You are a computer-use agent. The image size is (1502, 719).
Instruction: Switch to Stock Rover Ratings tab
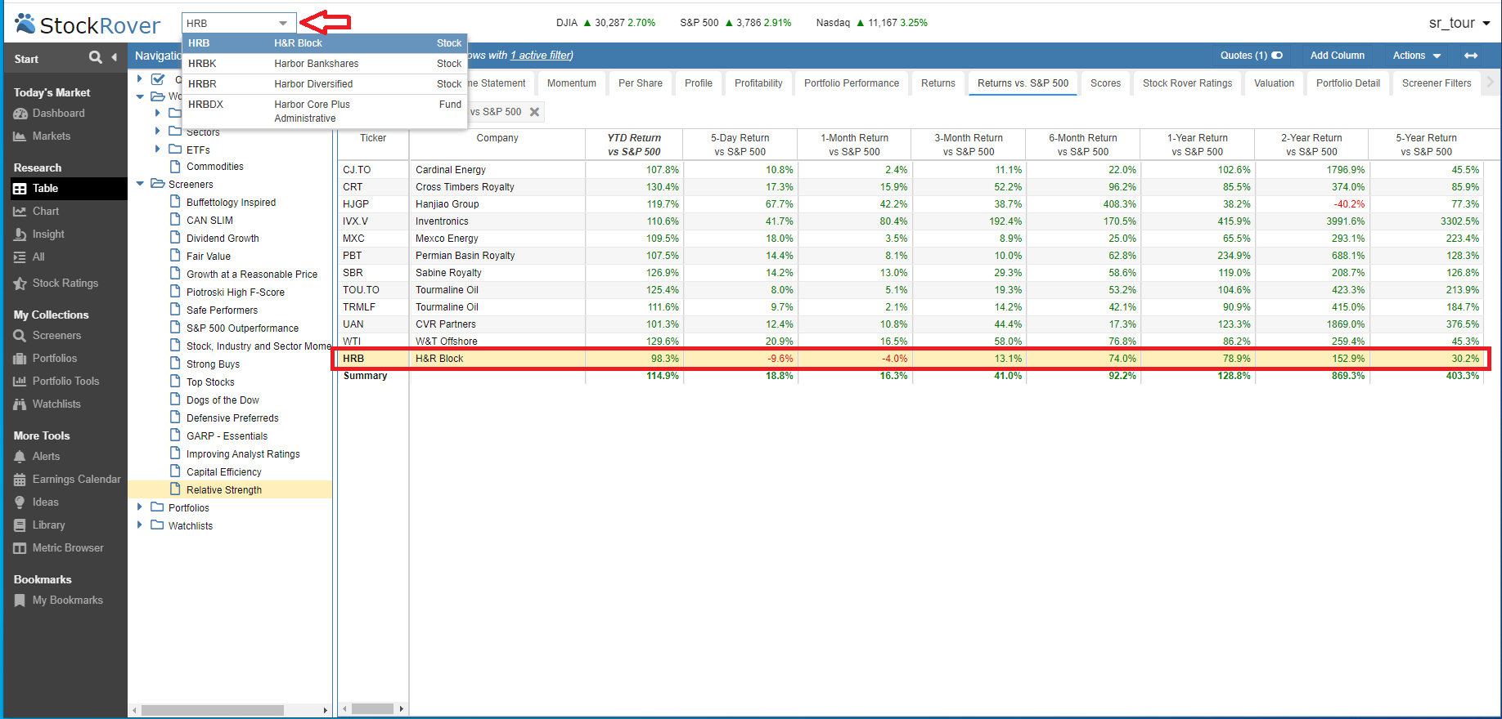1187,83
